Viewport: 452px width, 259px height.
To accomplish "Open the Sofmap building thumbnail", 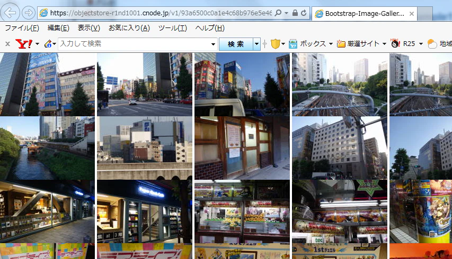I will (x=47, y=85).
